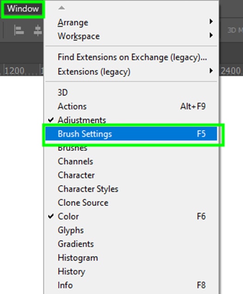
Task: Toggle the Actions panel
Action: point(131,106)
